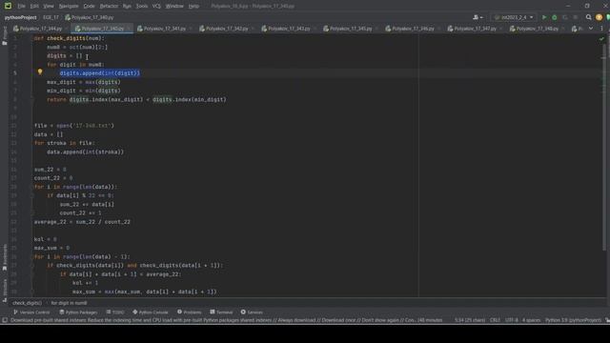Click Polyakov_17_340.py breadcrumb in navigation bar
610x343 pixels.
tap(90, 17)
